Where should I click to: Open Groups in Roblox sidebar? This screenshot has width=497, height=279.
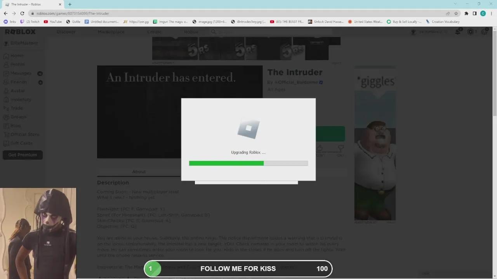click(15, 117)
